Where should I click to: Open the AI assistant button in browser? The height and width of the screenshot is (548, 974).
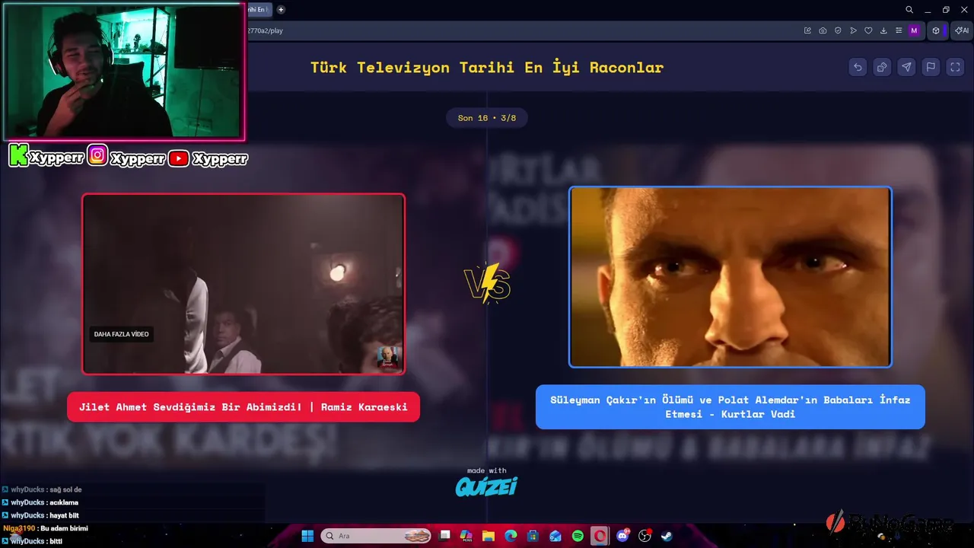tap(962, 30)
